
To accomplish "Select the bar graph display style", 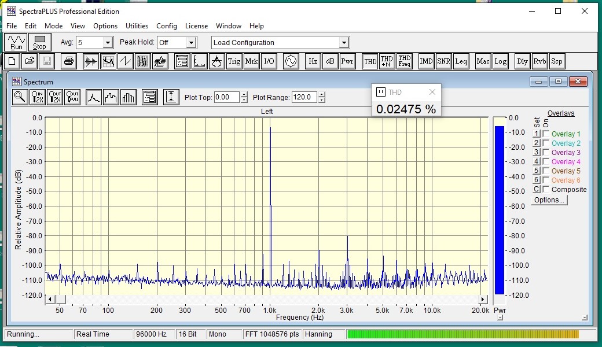I will (x=129, y=97).
